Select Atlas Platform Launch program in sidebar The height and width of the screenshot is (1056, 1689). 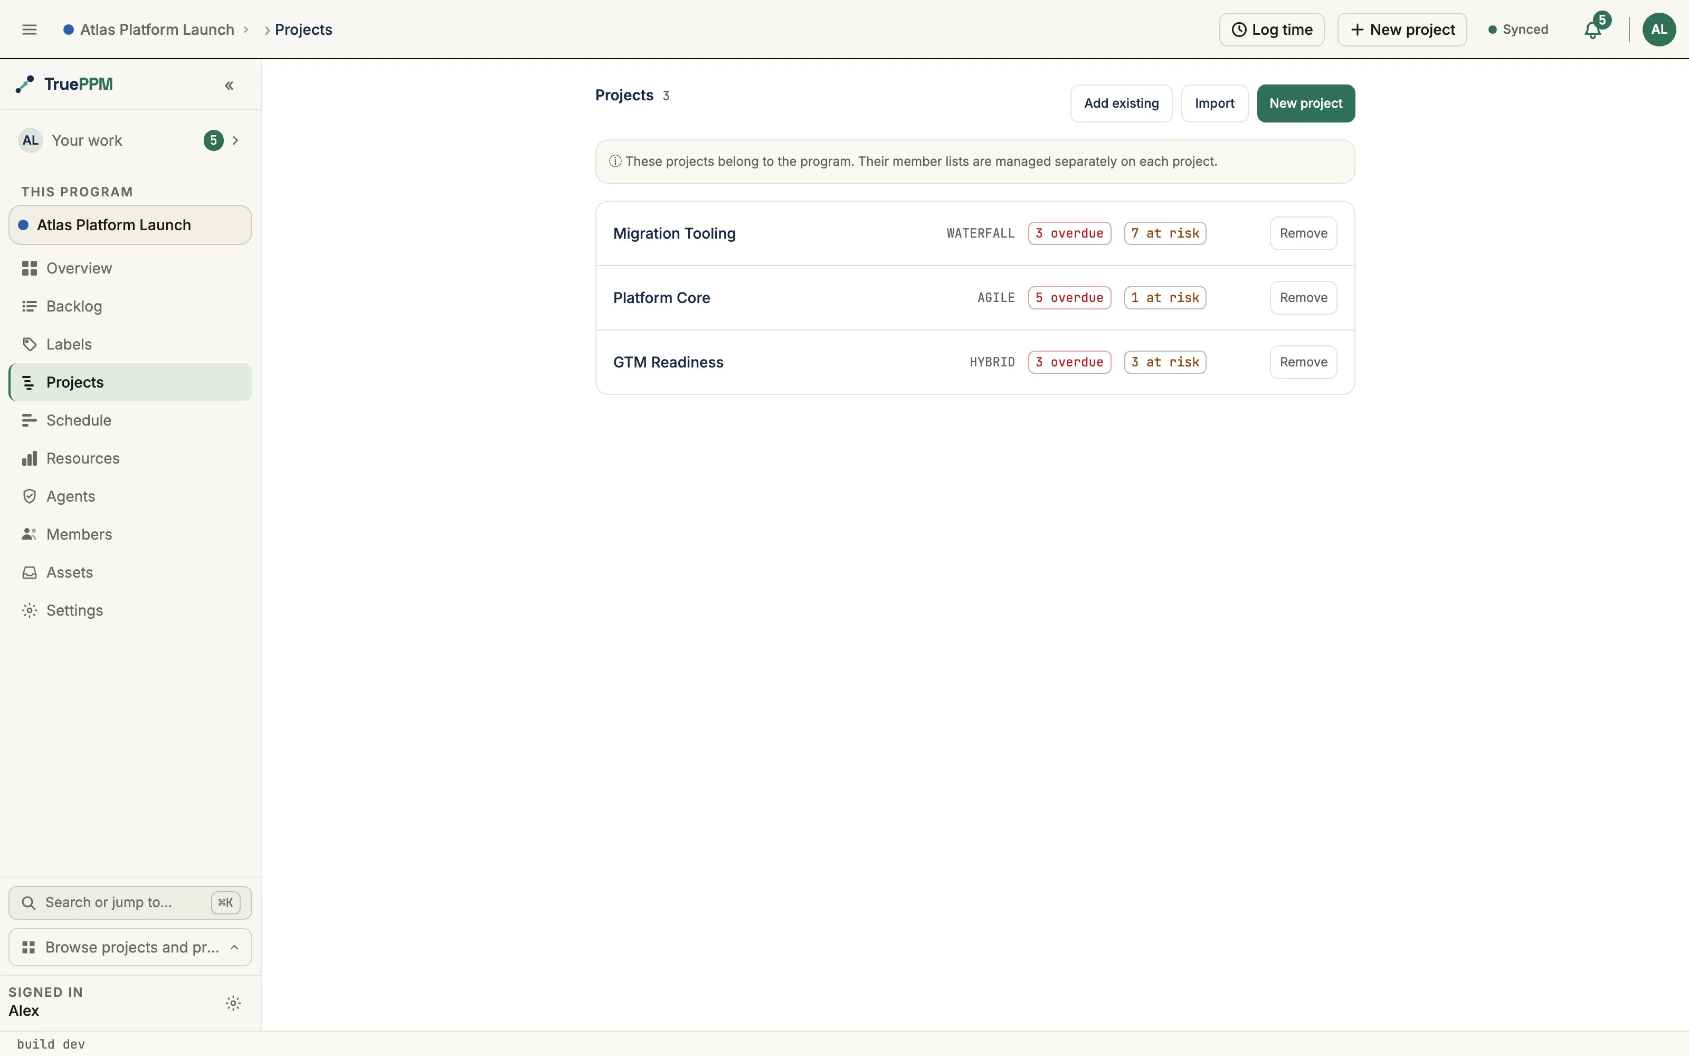(x=130, y=225)
